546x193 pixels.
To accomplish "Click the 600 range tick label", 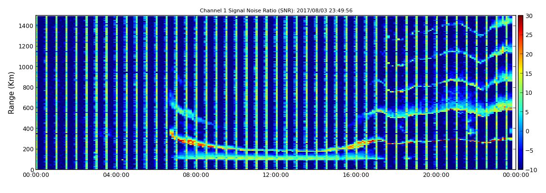I will [28, 108].
